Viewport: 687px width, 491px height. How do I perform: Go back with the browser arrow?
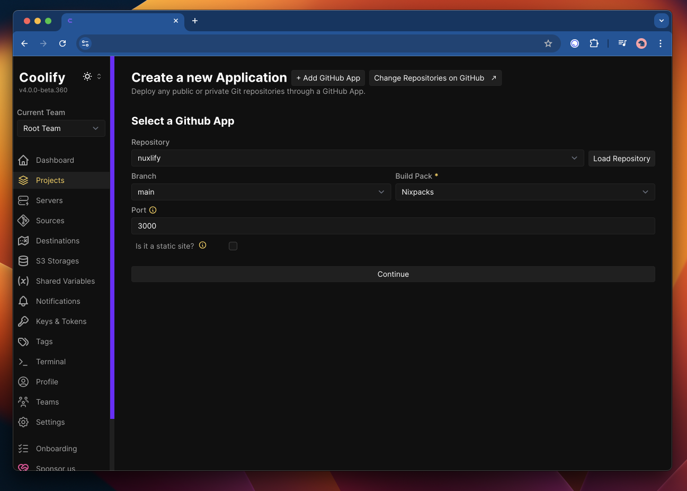tap(24, 43)
